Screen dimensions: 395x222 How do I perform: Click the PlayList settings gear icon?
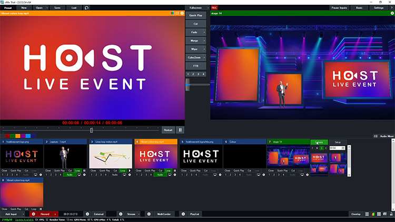[183, 214]
